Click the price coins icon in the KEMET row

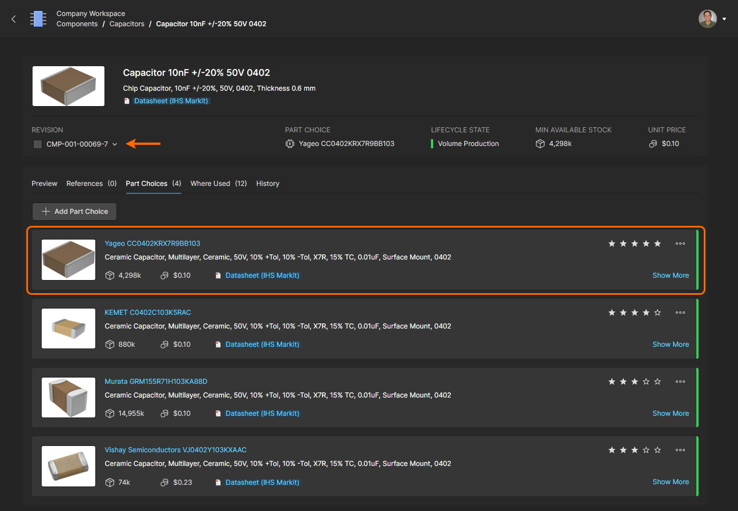click(x=164, y=344)
